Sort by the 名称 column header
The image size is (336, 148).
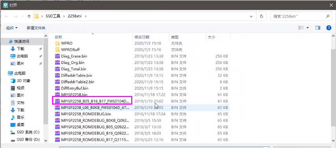[x=58, y=37]
